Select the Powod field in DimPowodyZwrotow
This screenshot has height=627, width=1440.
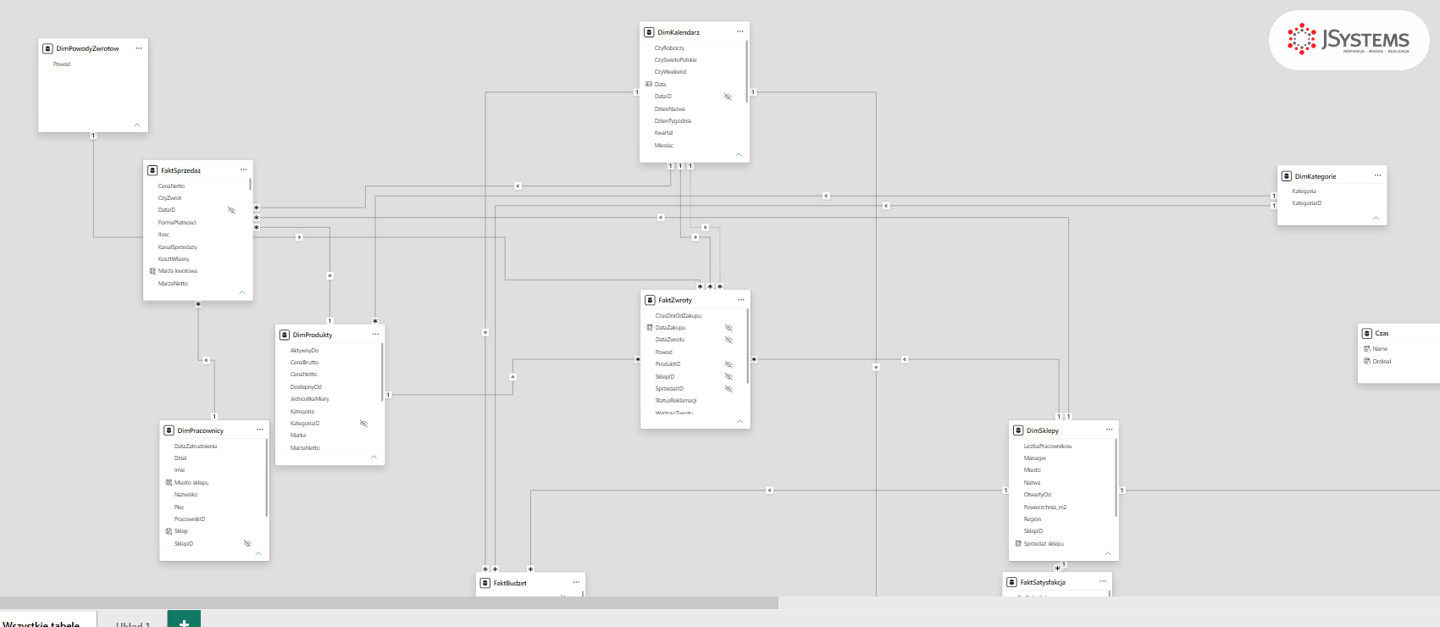[62, 64]
